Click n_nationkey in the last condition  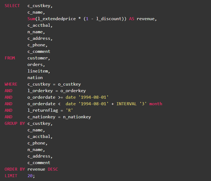point(77,117)
